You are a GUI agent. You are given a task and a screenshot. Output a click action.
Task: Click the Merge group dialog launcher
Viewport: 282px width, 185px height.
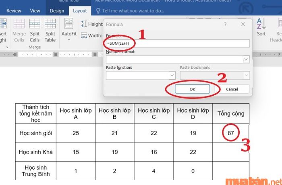[x=7, y=47]
